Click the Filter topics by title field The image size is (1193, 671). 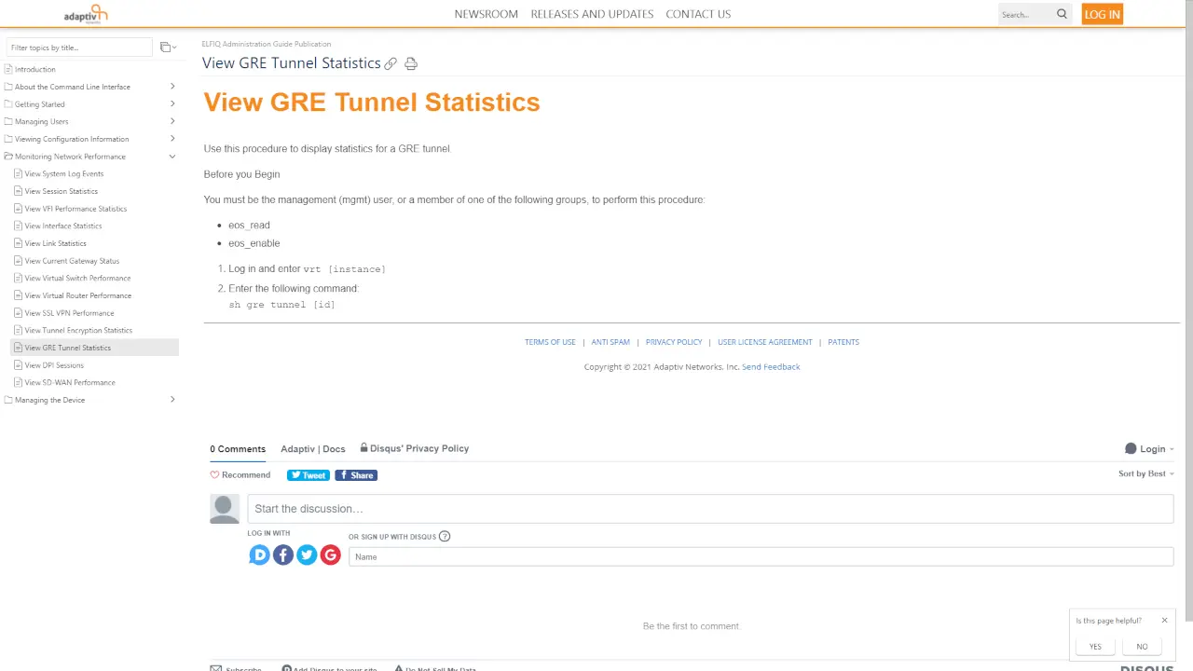(79, 48)
